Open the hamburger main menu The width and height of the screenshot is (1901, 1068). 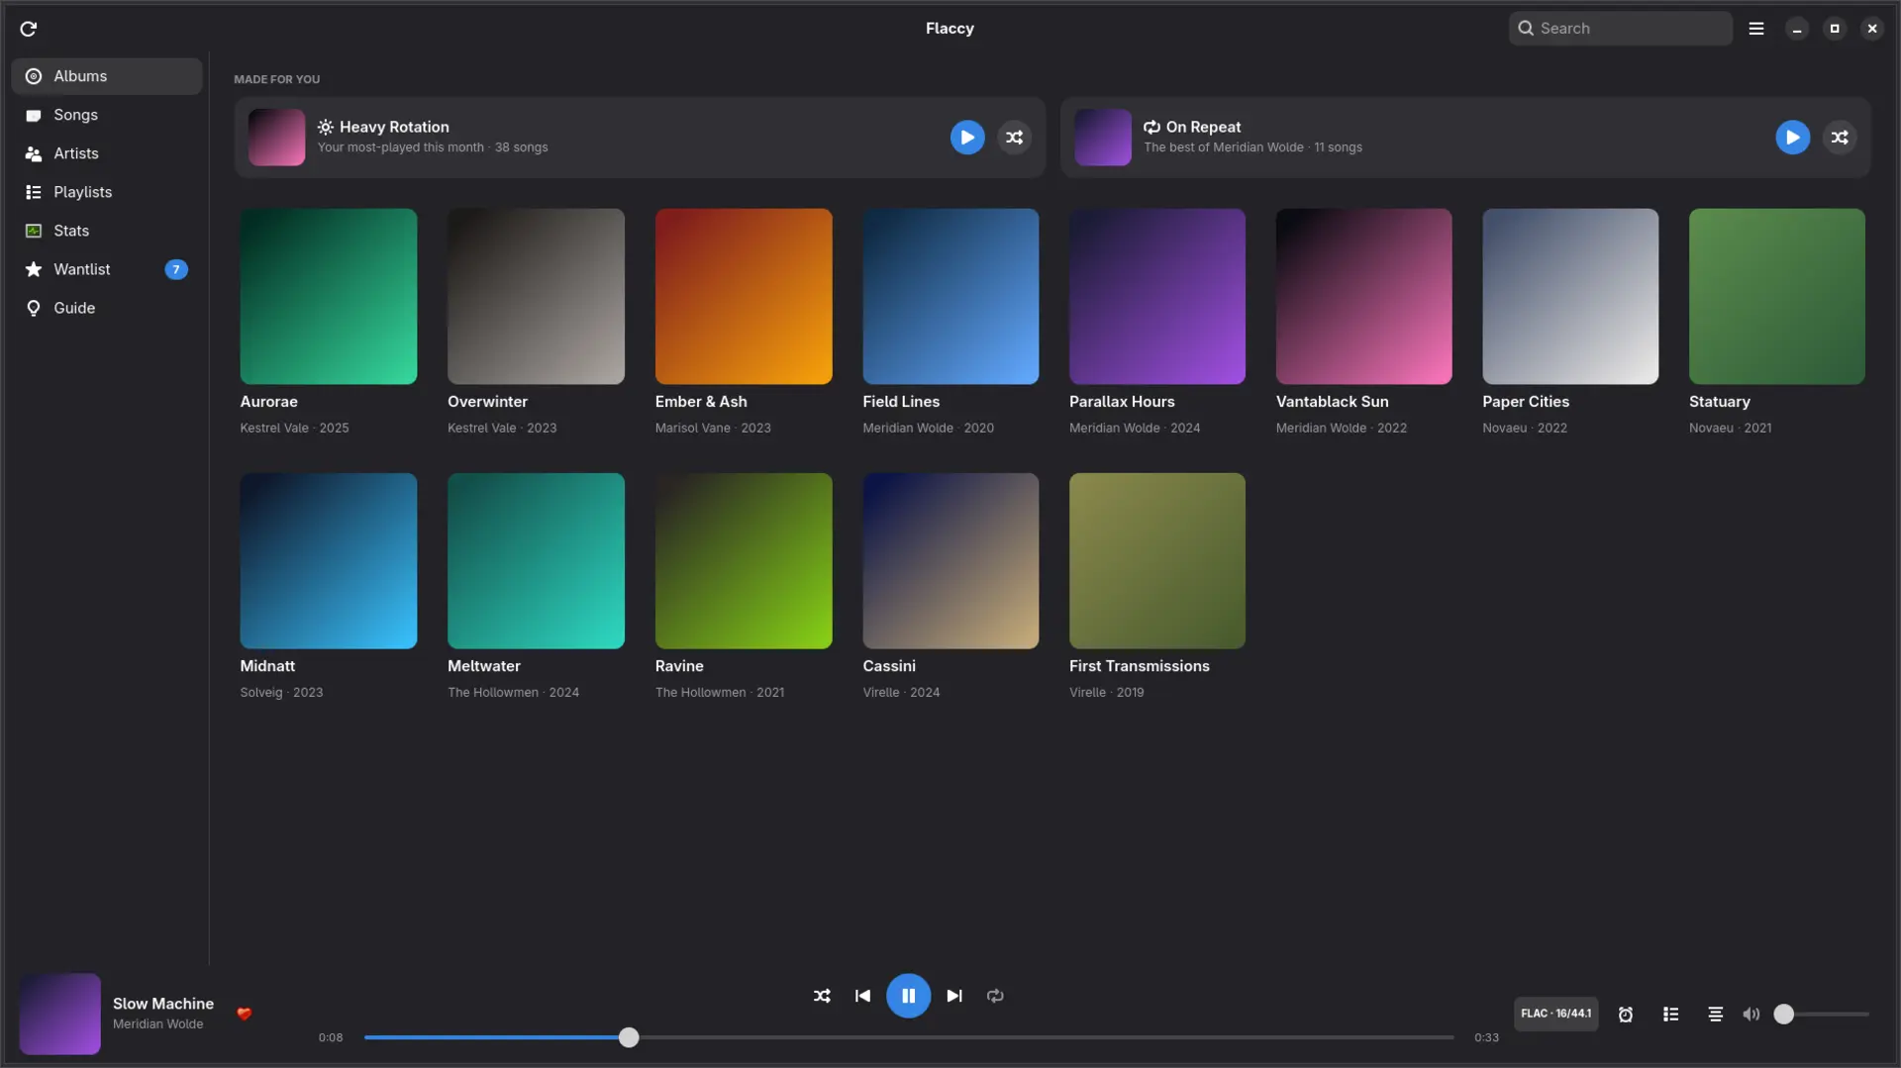1756,29
